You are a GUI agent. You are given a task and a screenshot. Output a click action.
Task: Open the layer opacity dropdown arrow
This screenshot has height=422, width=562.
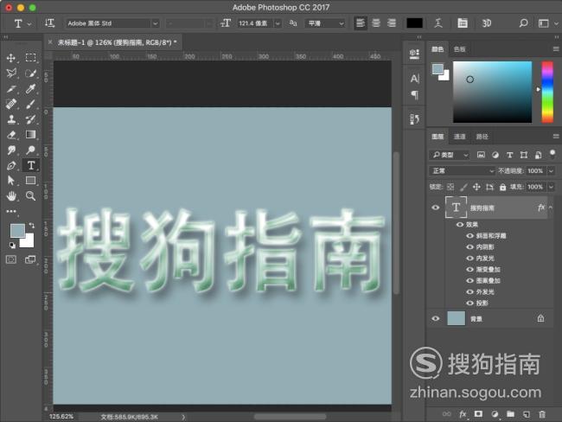coord(551,170)
